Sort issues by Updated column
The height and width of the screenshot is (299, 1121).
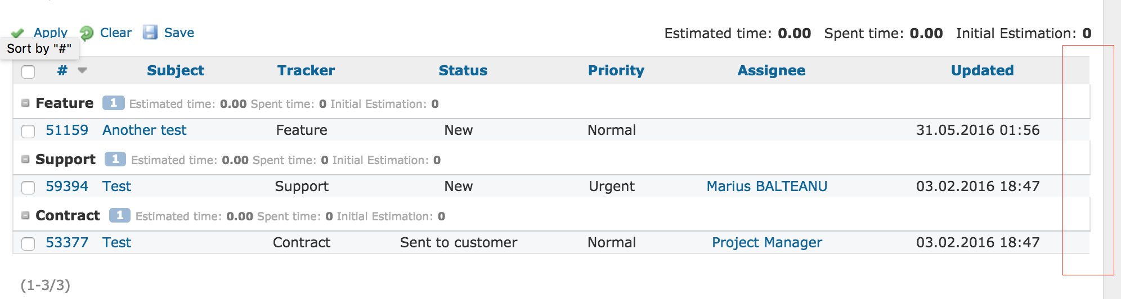(x=983, y=70)
